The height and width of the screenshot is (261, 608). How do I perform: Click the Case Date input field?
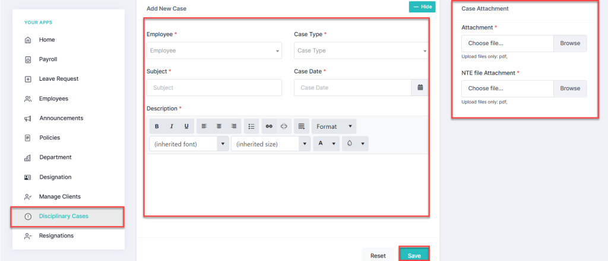(353, 88)
